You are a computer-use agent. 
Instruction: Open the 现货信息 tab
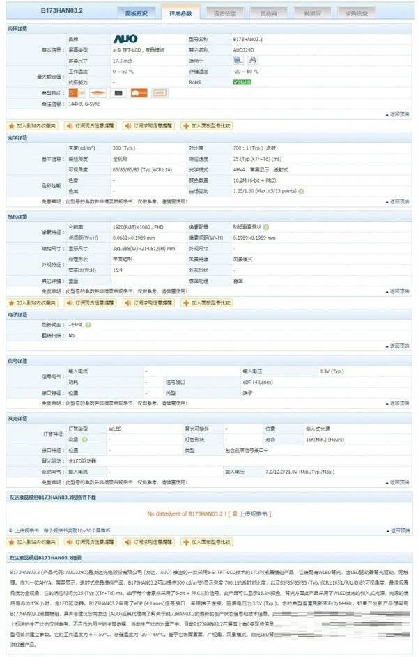click(224, 13)
